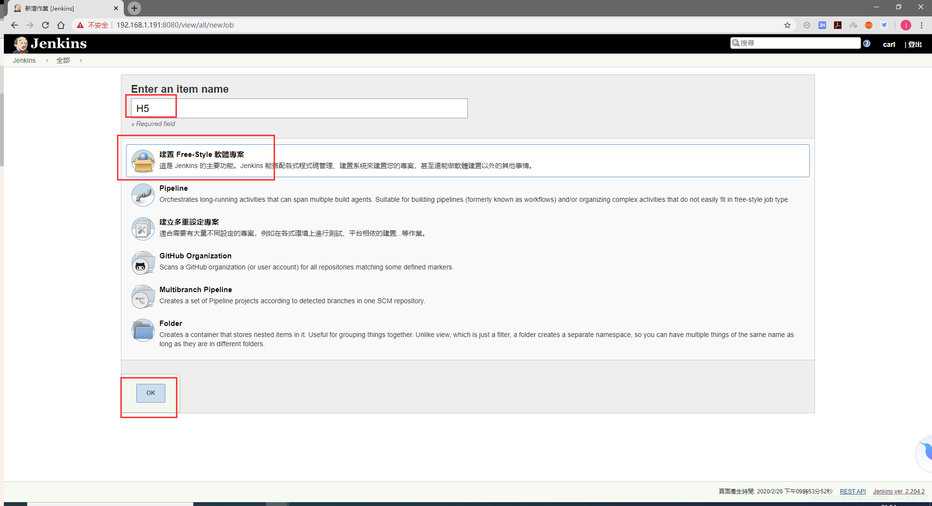Viewport: 932px width, 506px height.
Task: Focus the Jenkins search box
Action: click(796, 43)
